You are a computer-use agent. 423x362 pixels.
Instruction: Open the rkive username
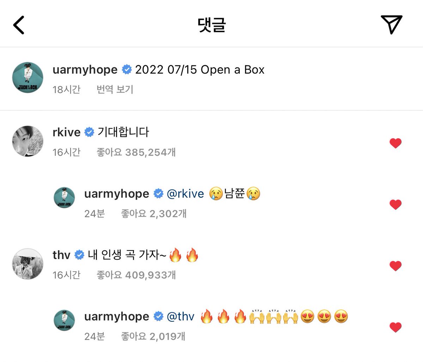pos(67,132)
